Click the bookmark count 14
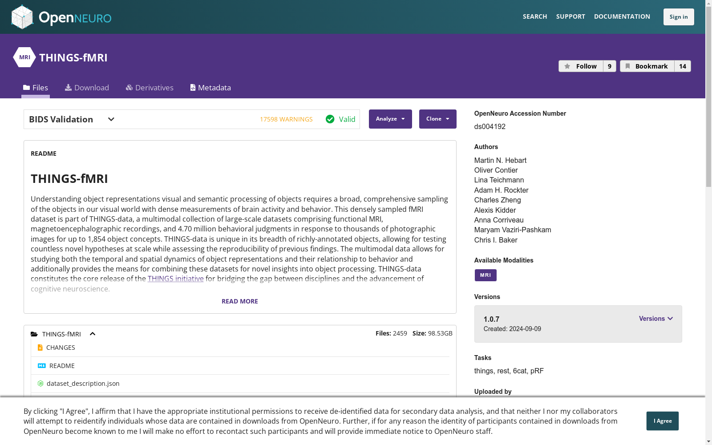The width and height of the screenshot is (712, 445). coord(683,66)
